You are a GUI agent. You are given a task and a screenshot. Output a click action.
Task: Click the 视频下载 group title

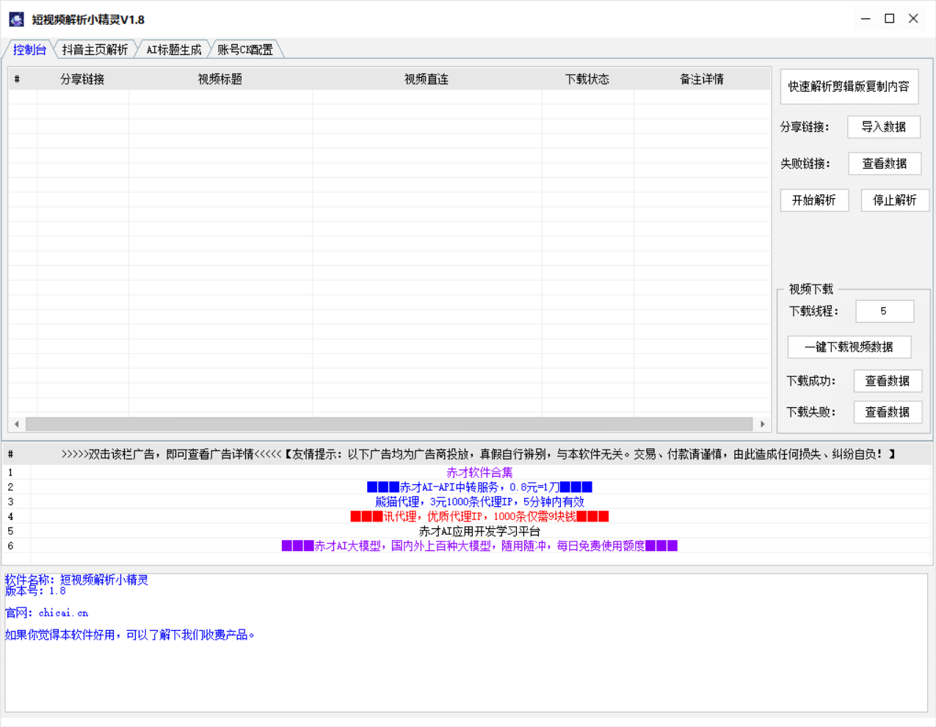pos(811,289)
